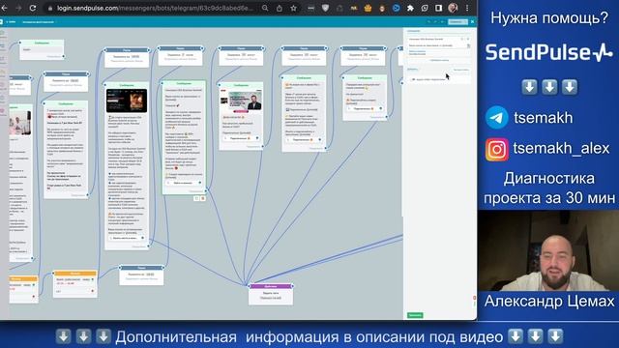619x348 pixels.
Task: Go back using the browser back arrow
Action: tap(4, 8)
